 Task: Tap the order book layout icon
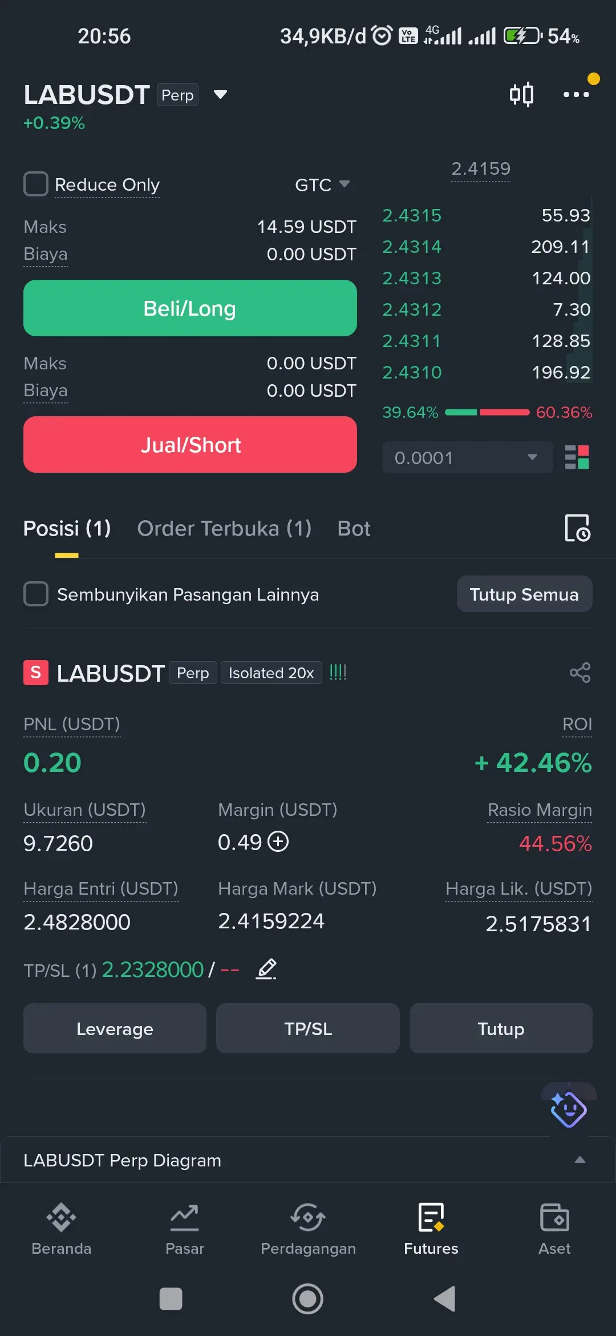coord(577,457)
